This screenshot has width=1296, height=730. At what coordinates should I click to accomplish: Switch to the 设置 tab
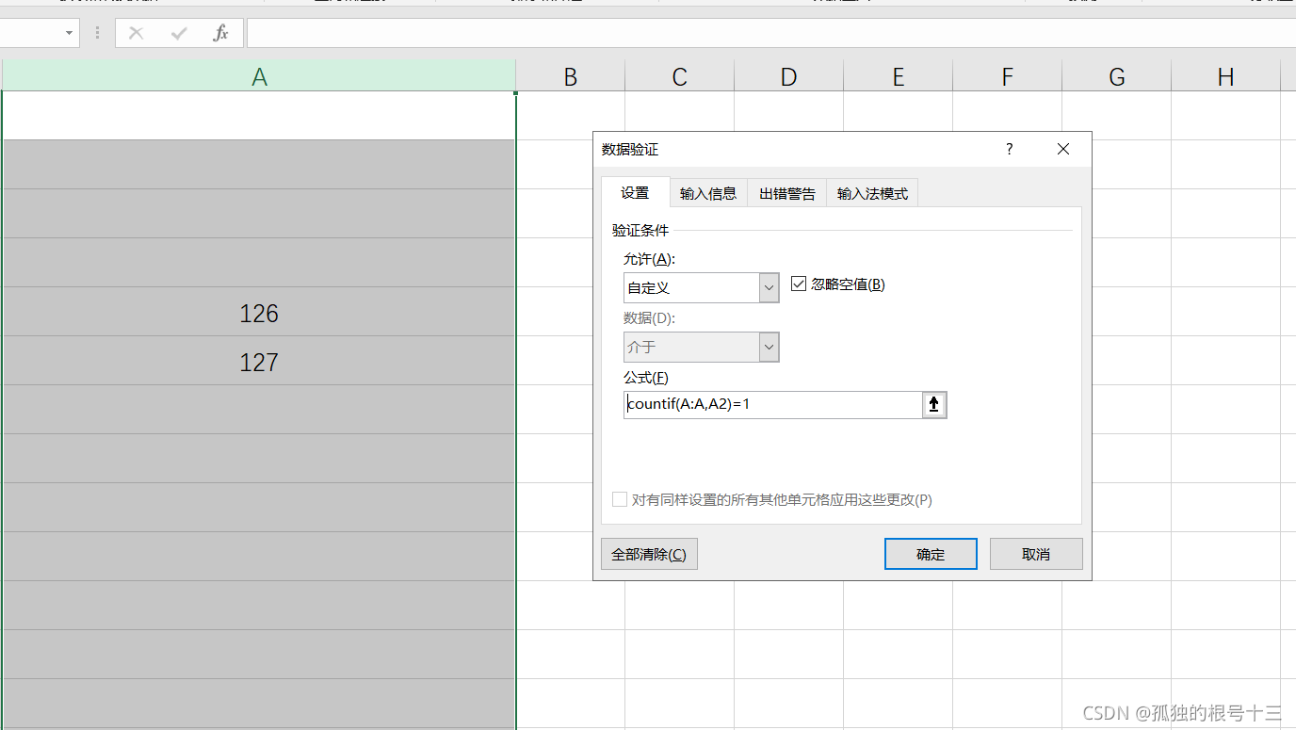pyautogui.click(x=635, y=192)
